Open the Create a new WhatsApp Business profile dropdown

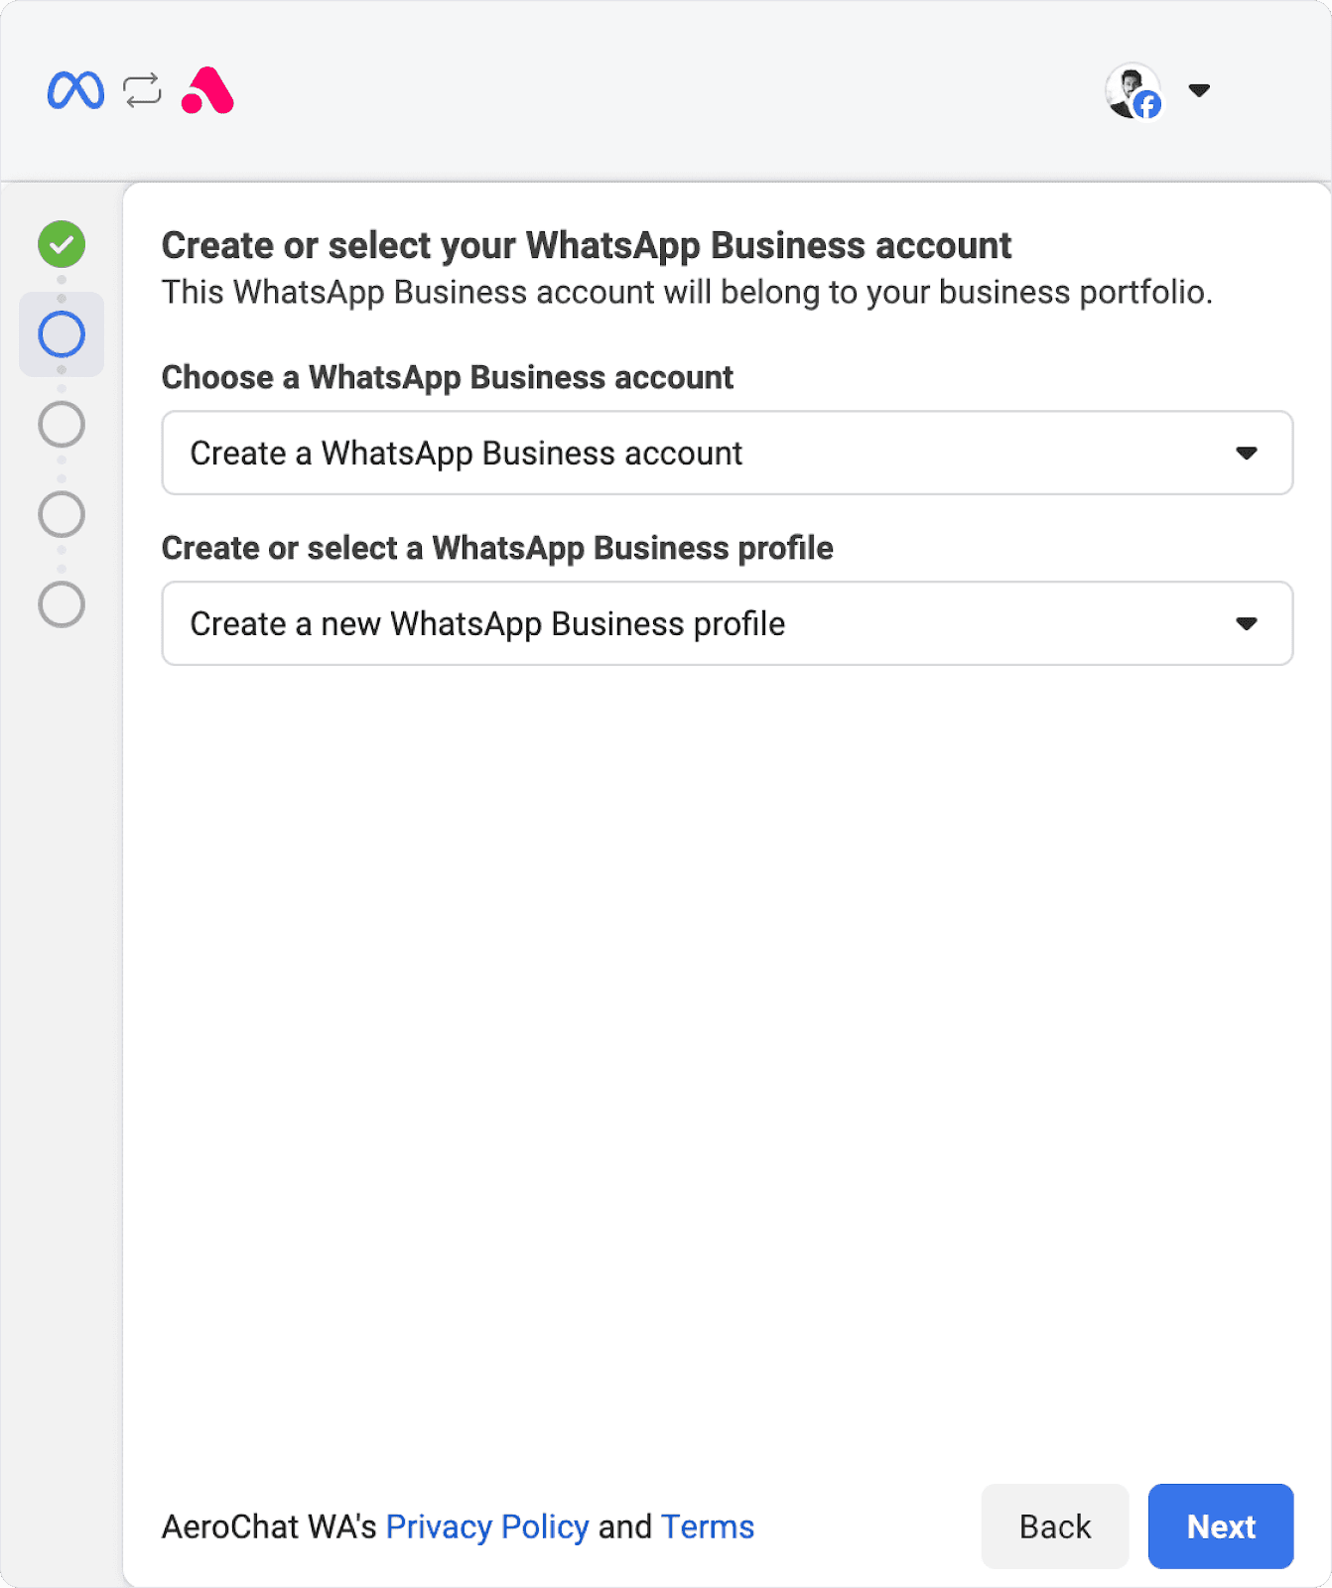[x=728, y=623]
